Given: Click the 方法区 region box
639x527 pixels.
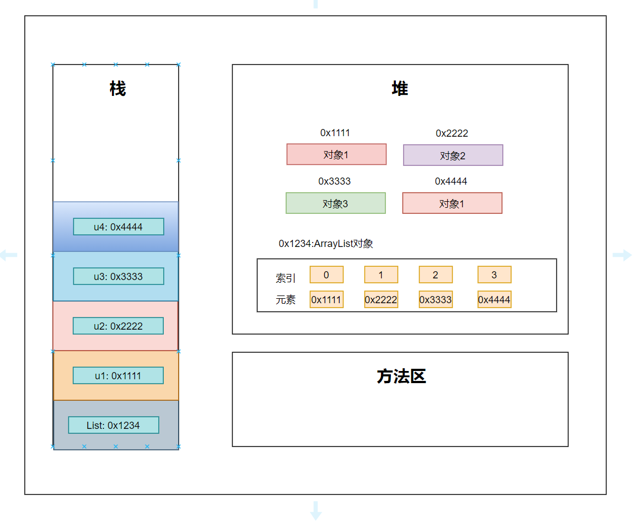Looking at the screenshot, I should [400, 399].
